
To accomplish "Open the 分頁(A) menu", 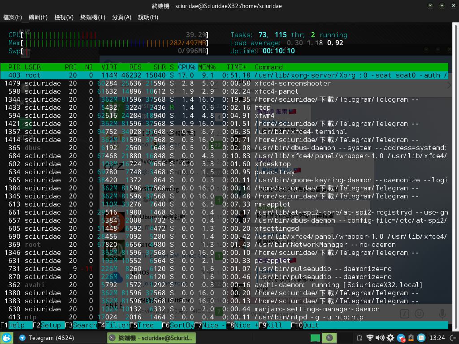I will pyautogui.click(x=121, y=17).
